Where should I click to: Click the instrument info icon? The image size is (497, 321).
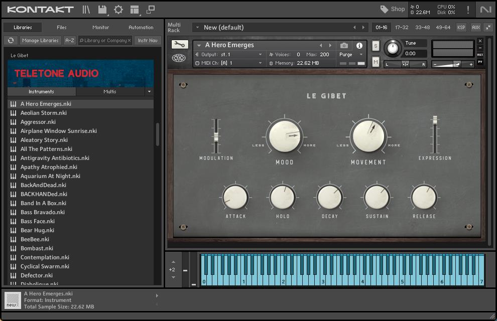(x=359, y=45)
